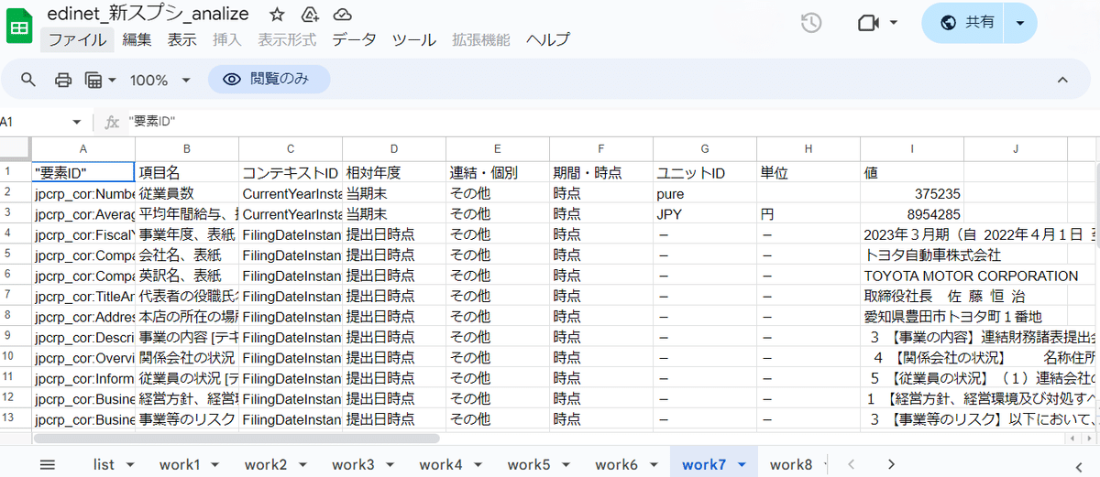The image size is (1100, 477).
Task: Select cell containing 従業員数
Action: coord(187,194)
